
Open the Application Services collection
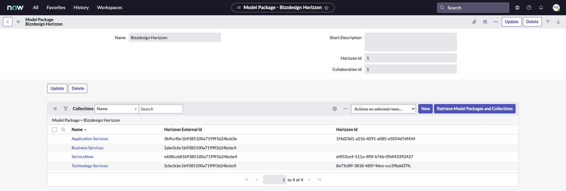pyautogui.click(x=90, y=139)
